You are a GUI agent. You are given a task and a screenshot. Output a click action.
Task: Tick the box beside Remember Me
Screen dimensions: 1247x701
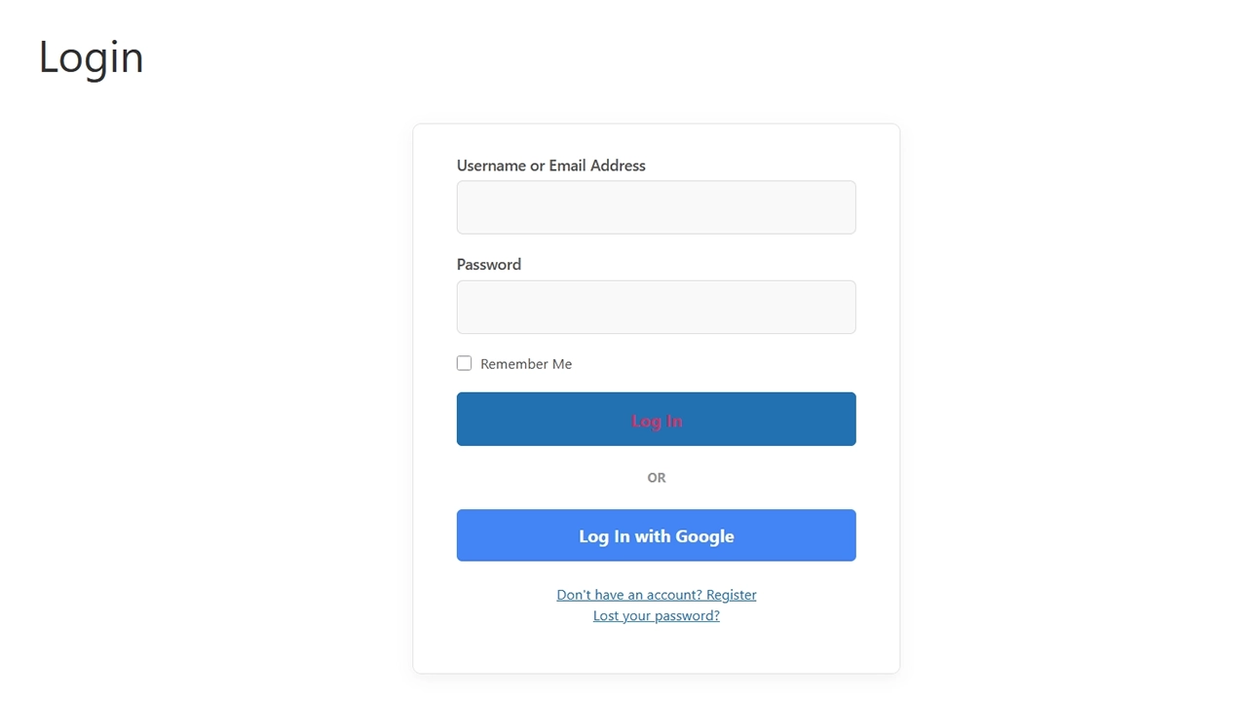click(x=465, y=363)
